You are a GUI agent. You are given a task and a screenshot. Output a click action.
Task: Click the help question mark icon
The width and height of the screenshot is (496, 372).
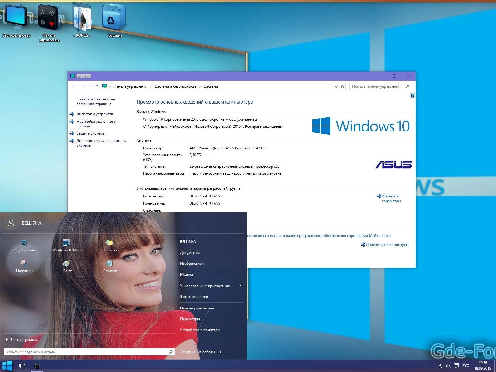(412, 95)
